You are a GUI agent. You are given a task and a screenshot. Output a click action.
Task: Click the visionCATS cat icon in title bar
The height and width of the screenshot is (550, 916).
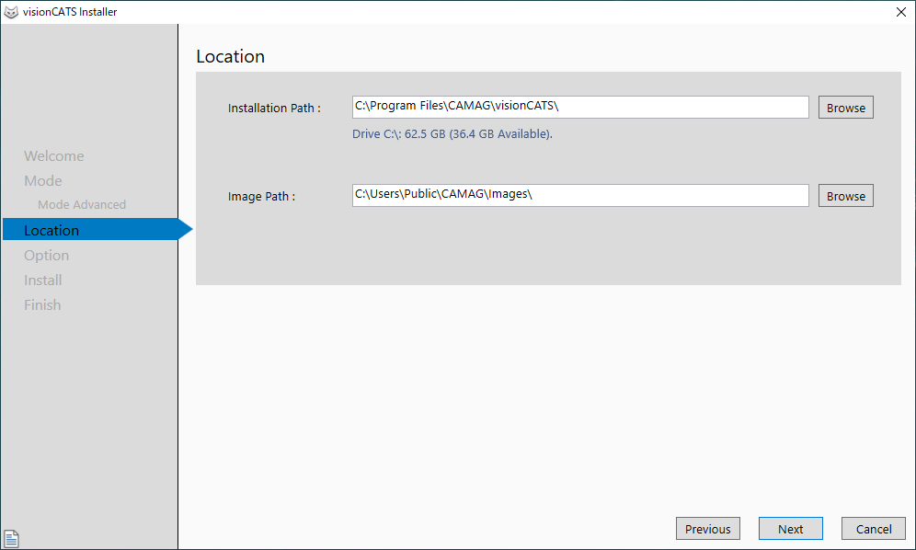(x=11, y=12)
